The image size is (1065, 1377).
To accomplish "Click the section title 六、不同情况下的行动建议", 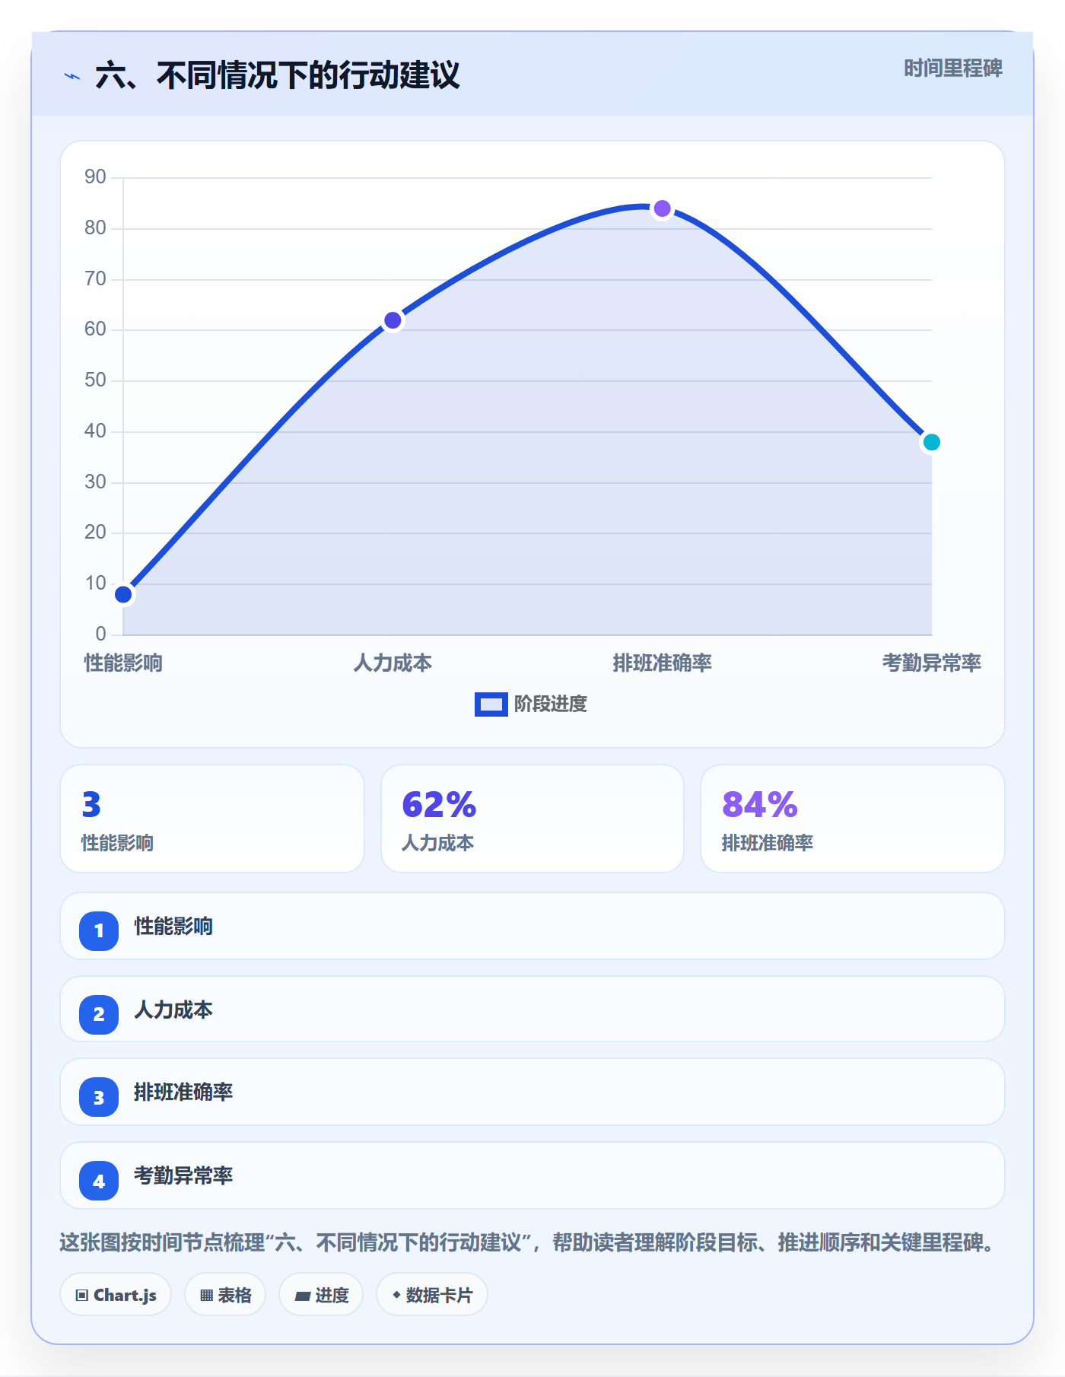I will coord(278,75).
